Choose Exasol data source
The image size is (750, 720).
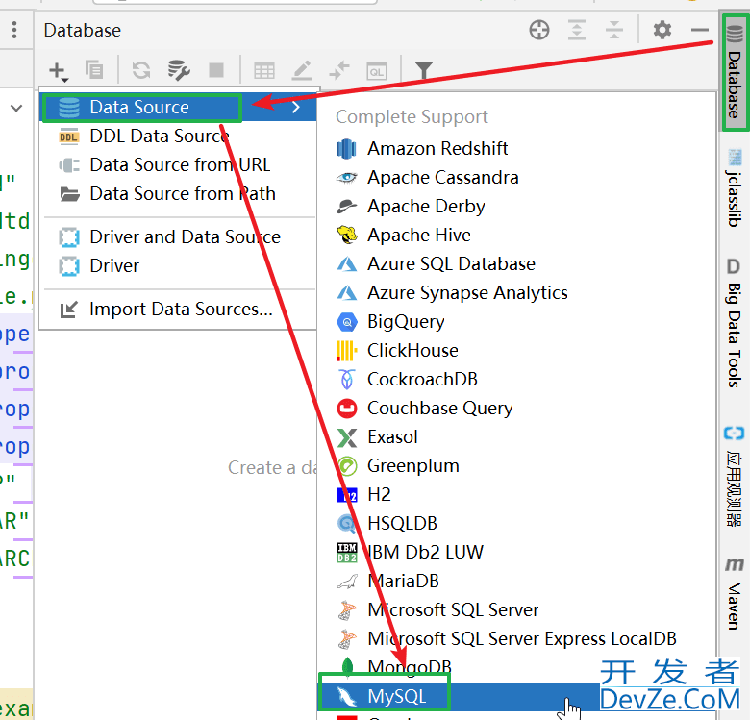point(516,437)
